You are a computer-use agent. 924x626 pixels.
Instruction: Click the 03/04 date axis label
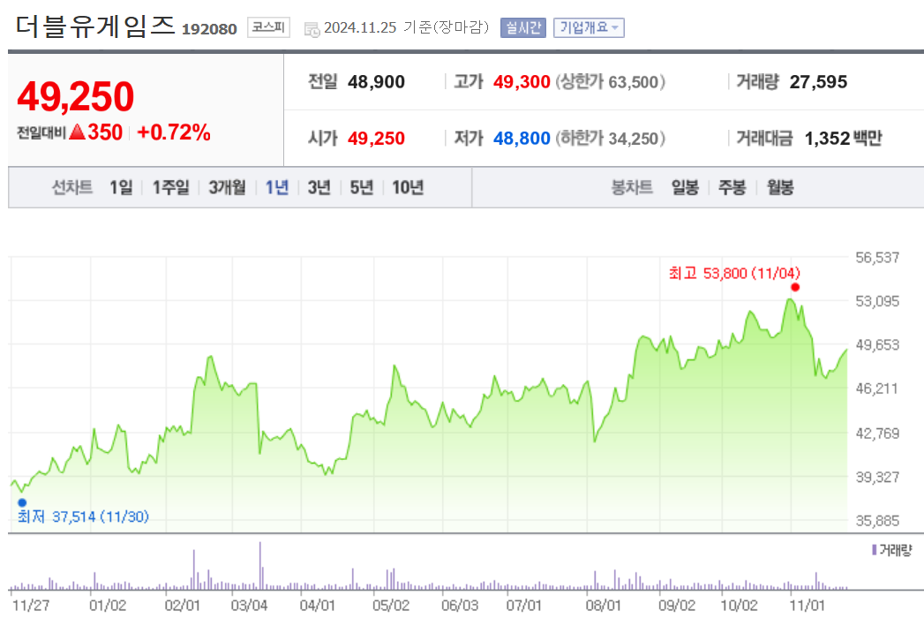pos(249,606)
